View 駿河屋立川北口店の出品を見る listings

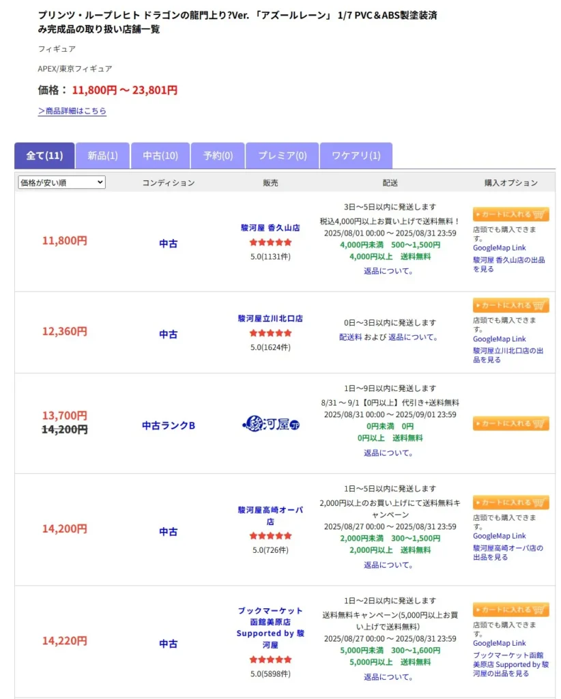[x=508, y=355]
